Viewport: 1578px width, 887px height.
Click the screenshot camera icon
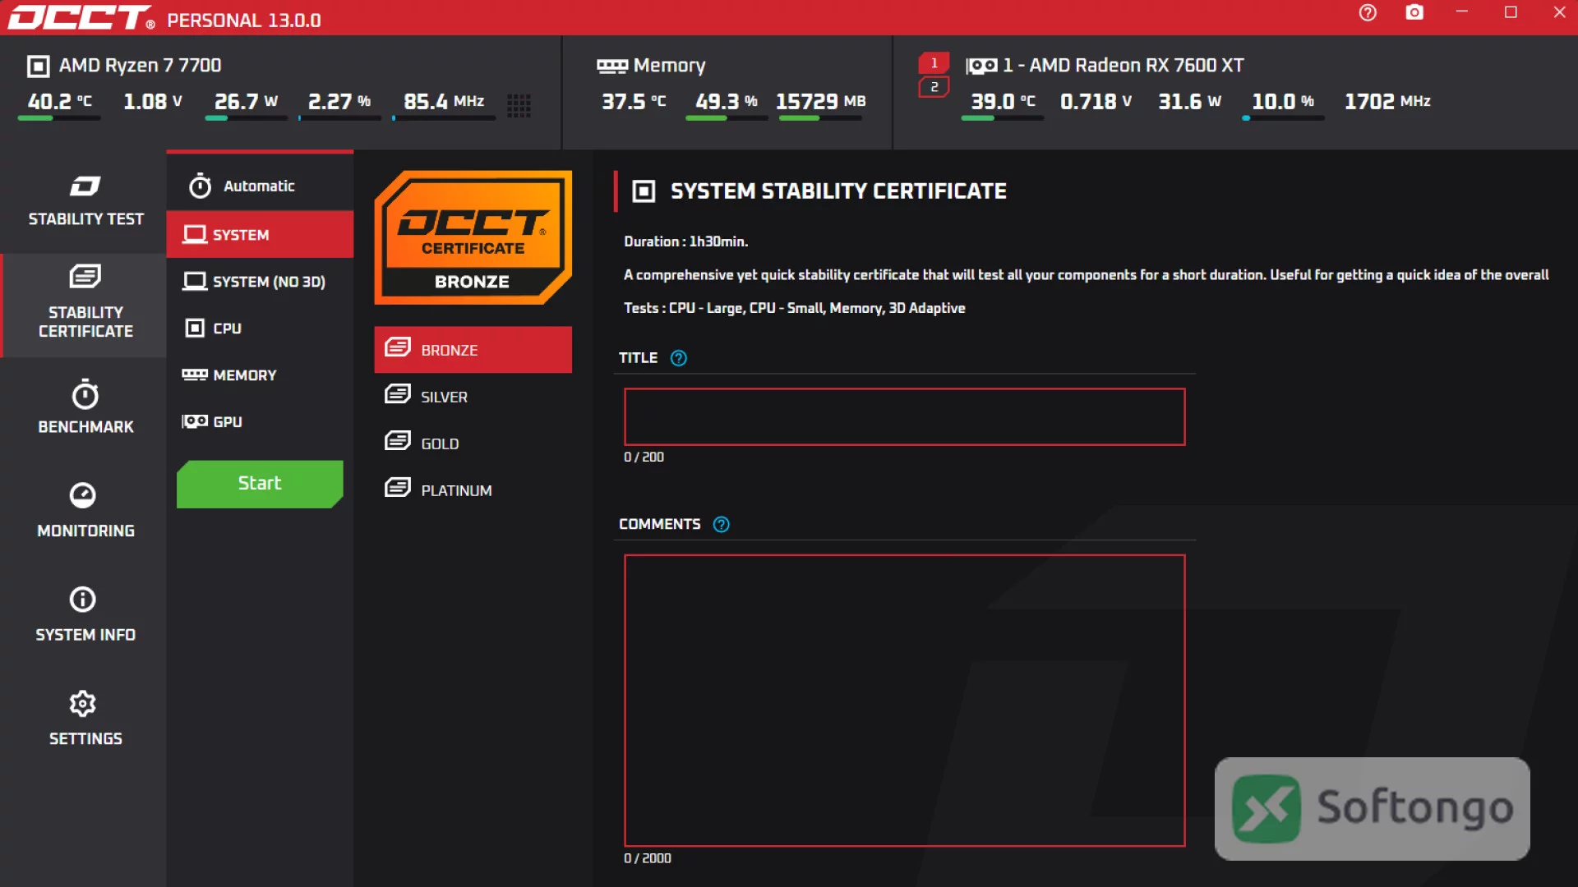coord(1414,12)
